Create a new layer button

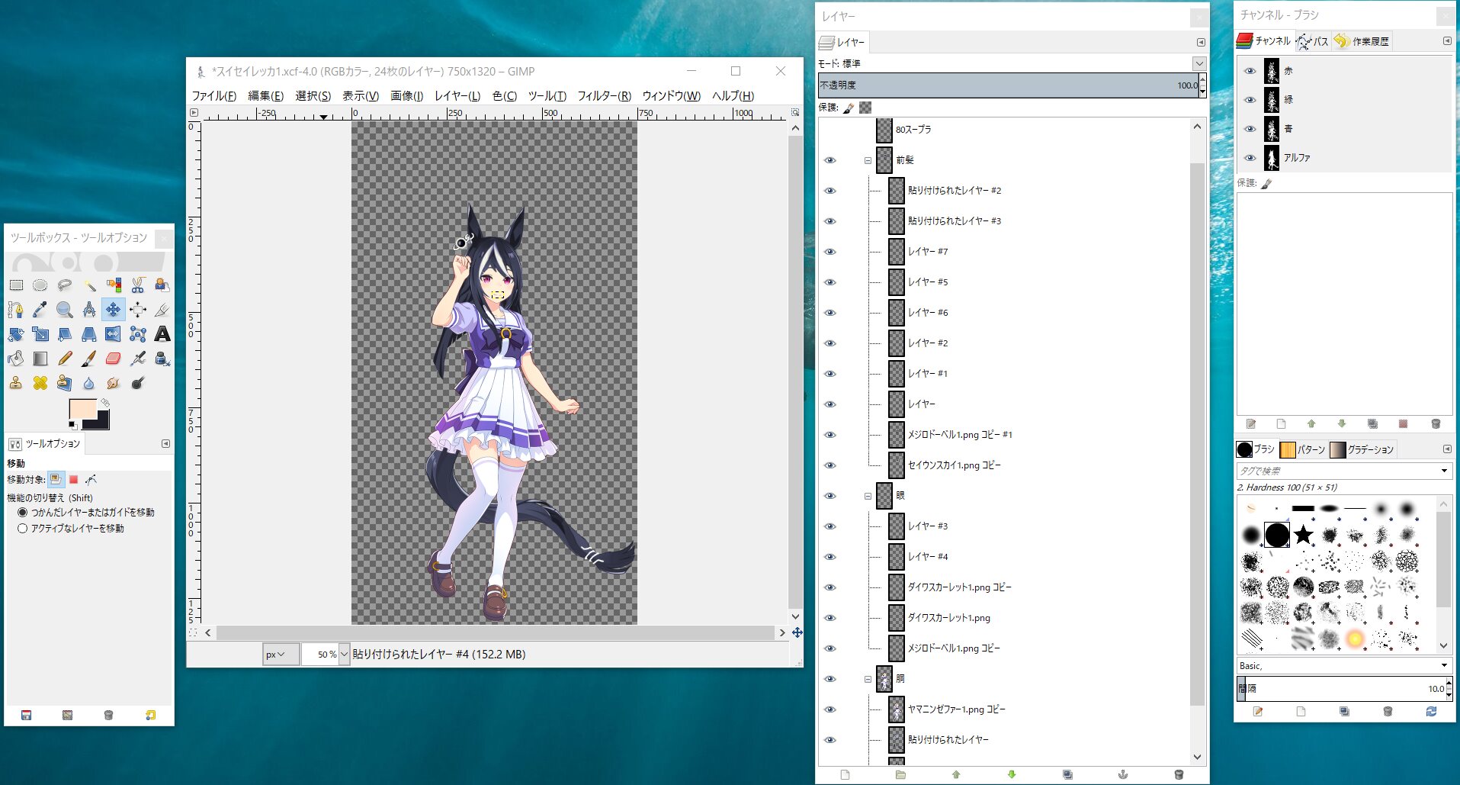click(845, 774)
